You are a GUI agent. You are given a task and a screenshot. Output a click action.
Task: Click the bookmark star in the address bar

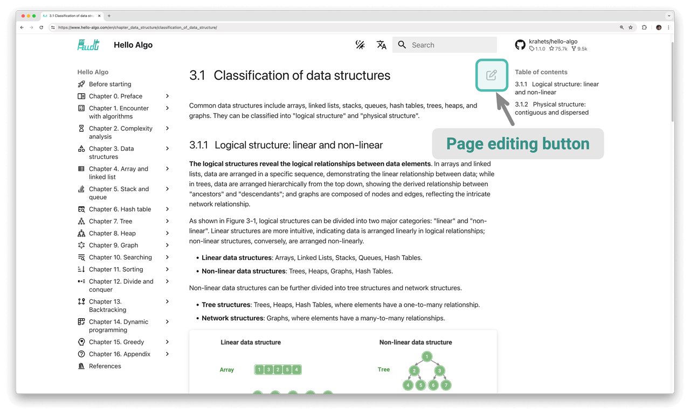(631, 27)
